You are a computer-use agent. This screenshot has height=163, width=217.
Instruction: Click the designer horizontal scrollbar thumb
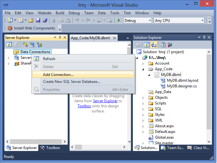pos(78,147)
